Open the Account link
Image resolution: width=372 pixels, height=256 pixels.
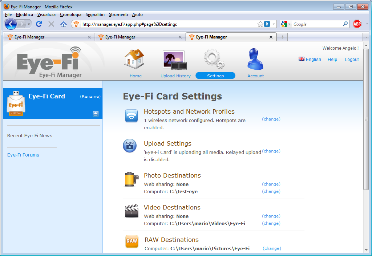pyautogui.click(x=255, y=76)
